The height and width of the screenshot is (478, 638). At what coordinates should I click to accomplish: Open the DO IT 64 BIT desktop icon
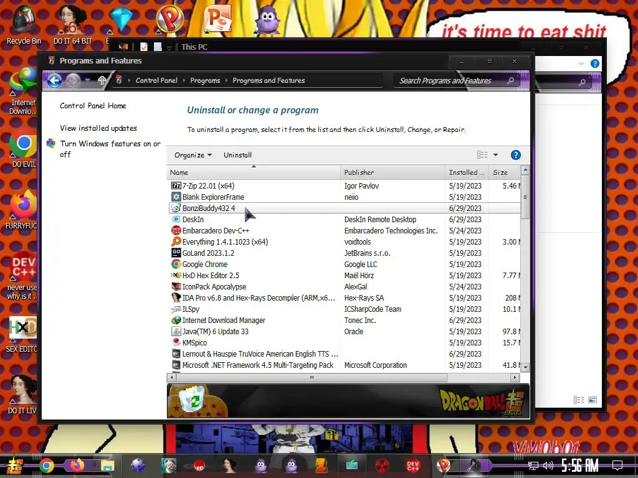[72, 25]
